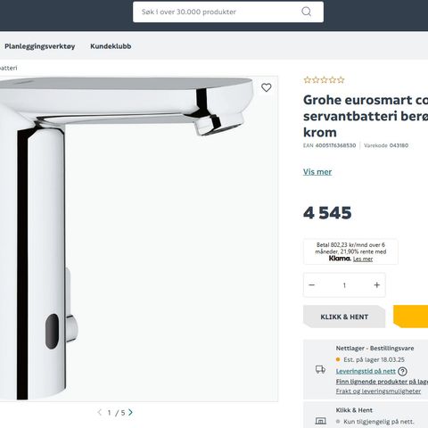This screenshot has height=428, width=428.
Task: Open Planleggingsverktøy menu item
Action: click(40, 46)
